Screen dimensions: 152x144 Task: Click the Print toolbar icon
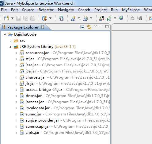pyautogui.click(x=33, y=18)
